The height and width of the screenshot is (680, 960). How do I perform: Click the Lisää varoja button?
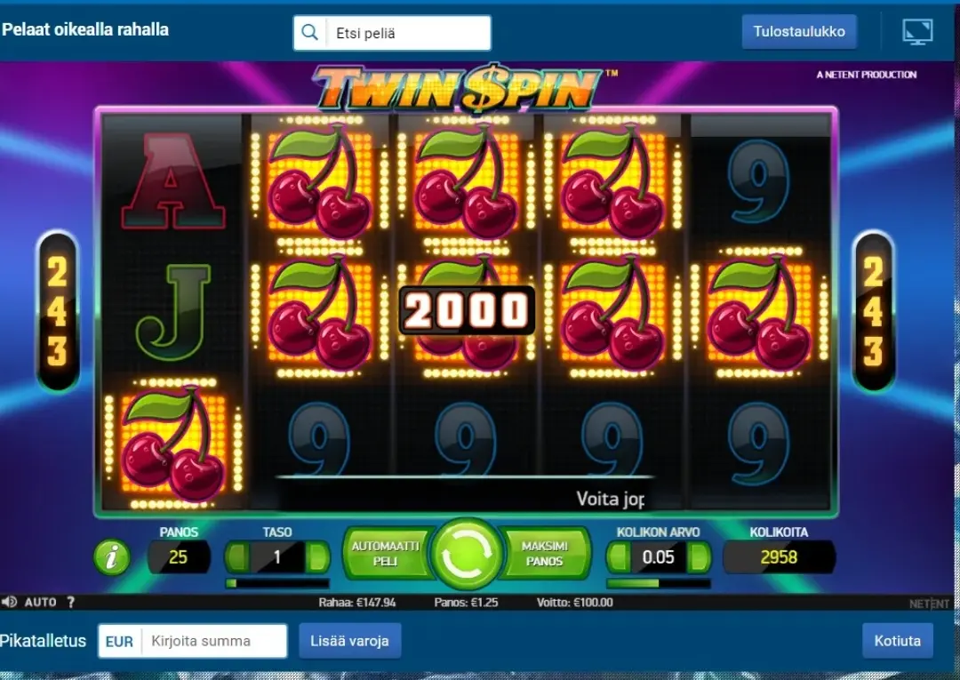coord(349,641)
